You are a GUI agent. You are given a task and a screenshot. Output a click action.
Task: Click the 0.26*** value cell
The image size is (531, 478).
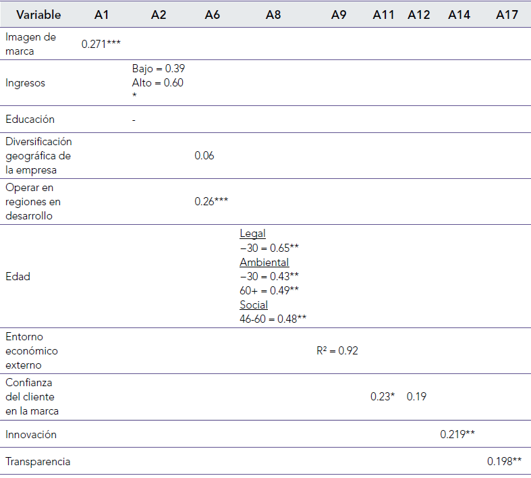point(212,202)
